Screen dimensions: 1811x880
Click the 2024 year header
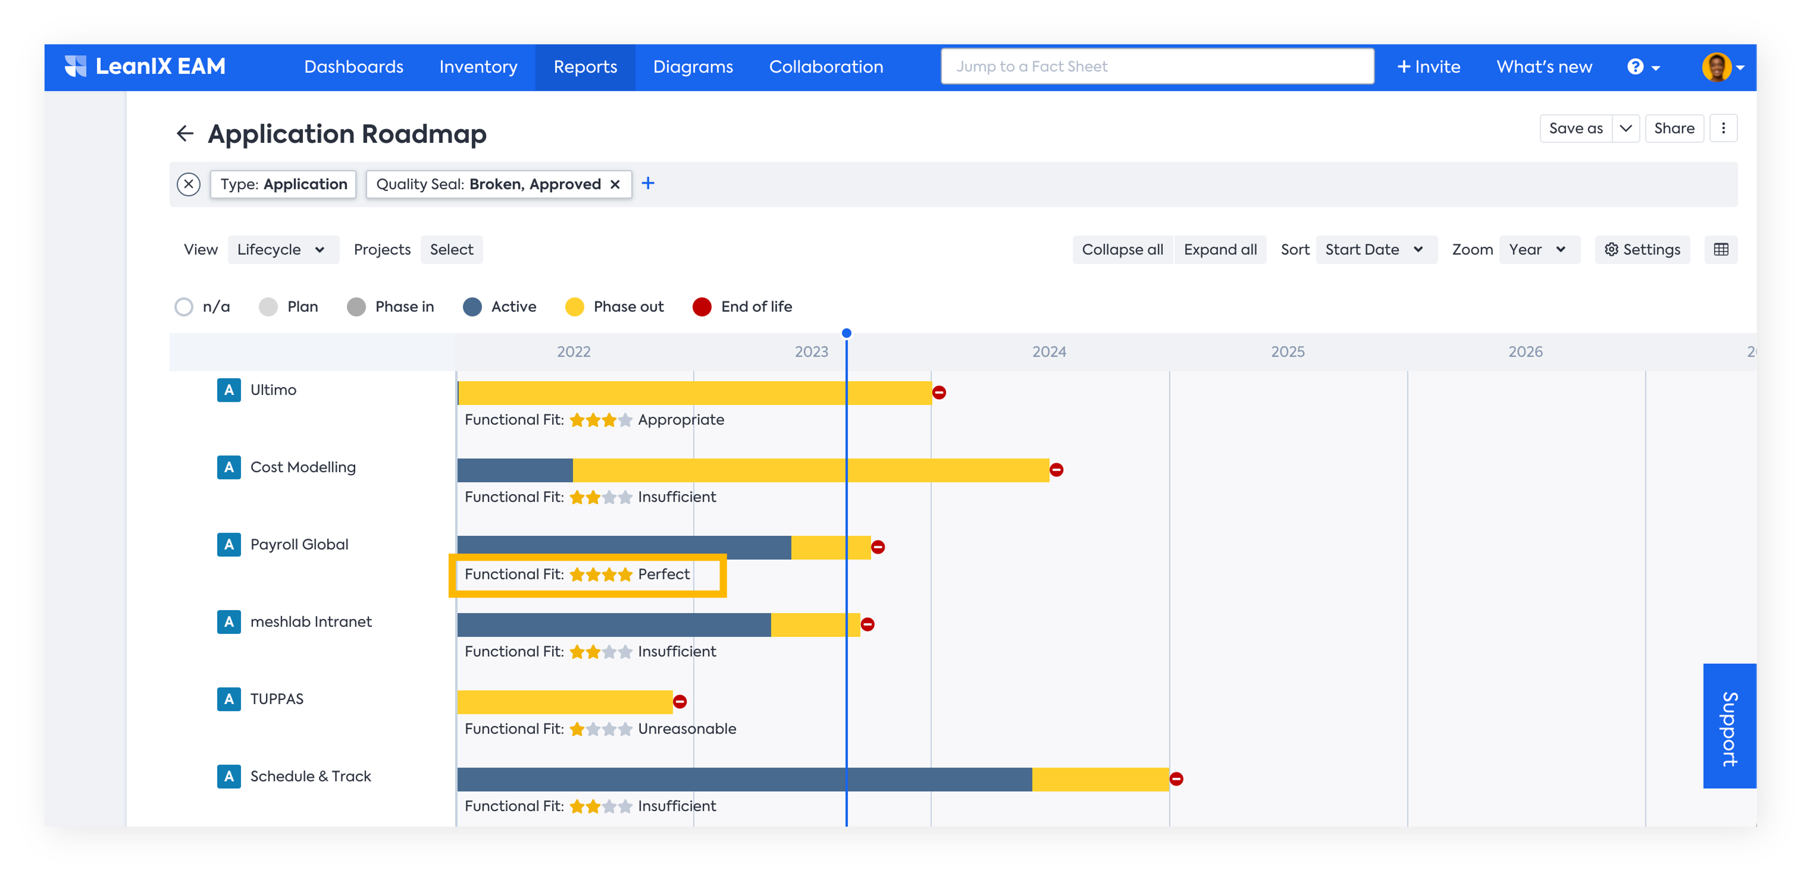(1049, 351)
